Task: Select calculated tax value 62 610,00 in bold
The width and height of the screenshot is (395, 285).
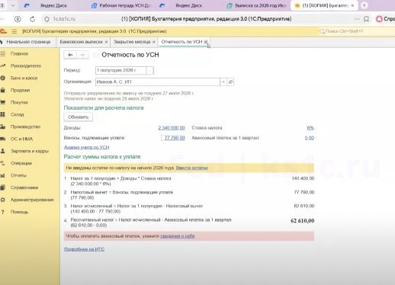Action: coord(303,221)
